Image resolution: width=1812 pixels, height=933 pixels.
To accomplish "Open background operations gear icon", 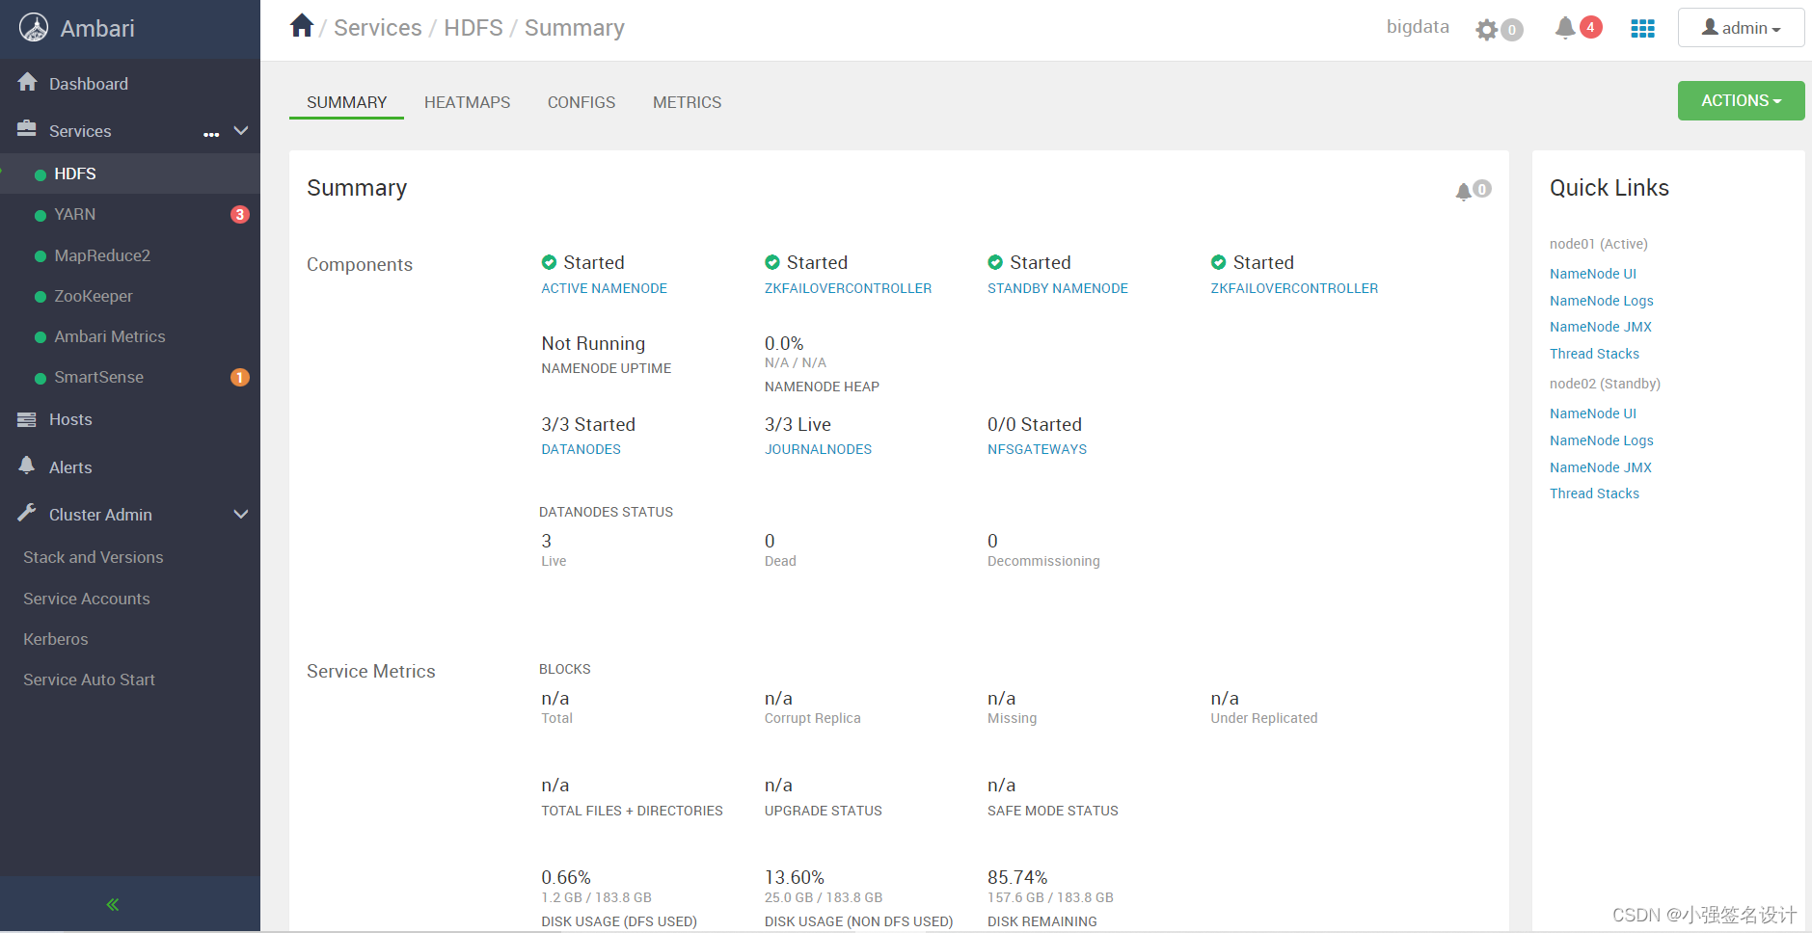I will click(x=1486, y=30).
